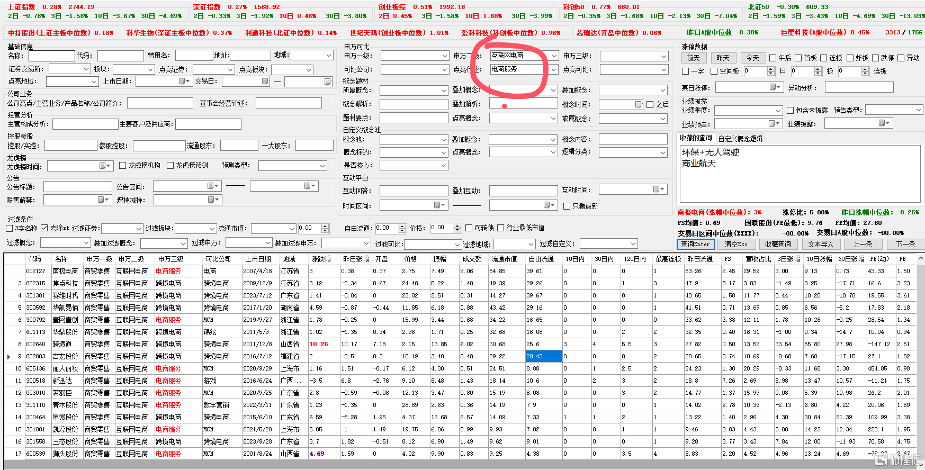Screen dimensions: 925x470
Task: Tick the 跌停 checkbox
Action: coord(875,58)
